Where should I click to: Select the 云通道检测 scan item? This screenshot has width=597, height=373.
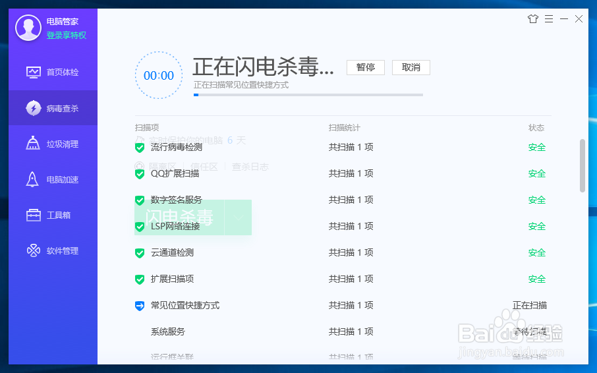point(172,252)
